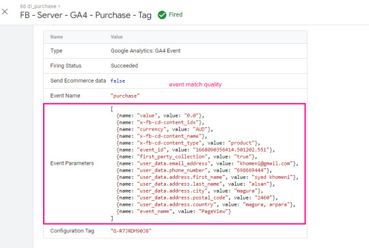Select the "purchase" event name value

pos(125,96)
